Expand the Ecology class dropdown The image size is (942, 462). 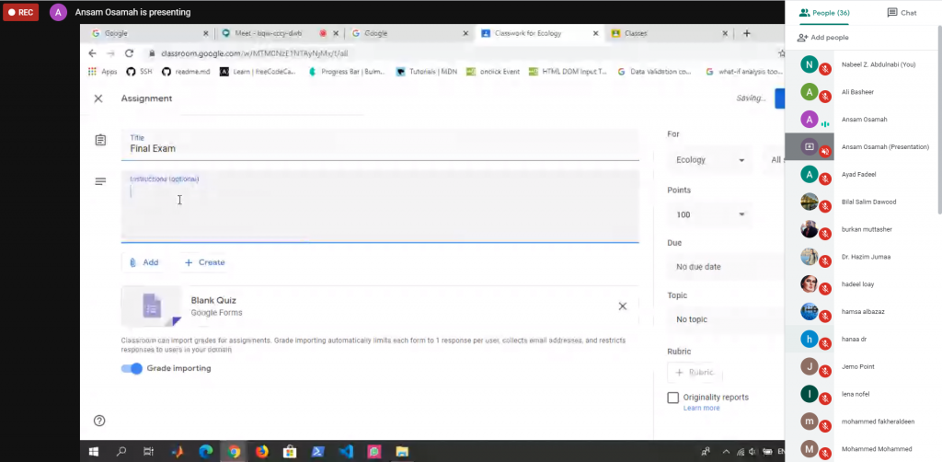pyautogui.click(x=709, y=160)
